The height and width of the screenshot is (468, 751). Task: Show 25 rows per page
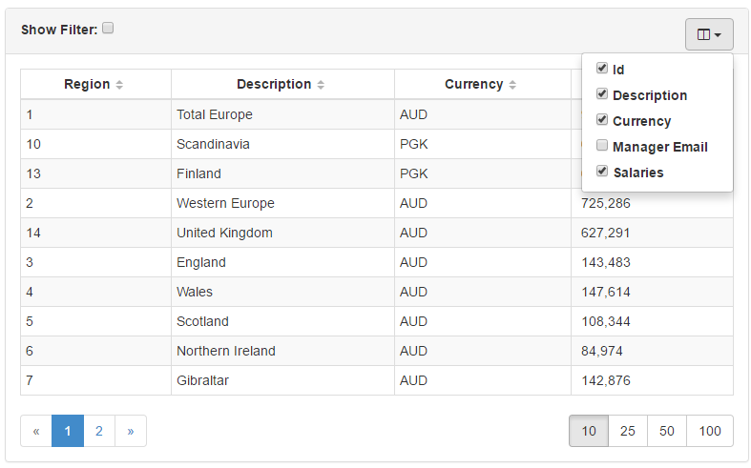point(628,431)
